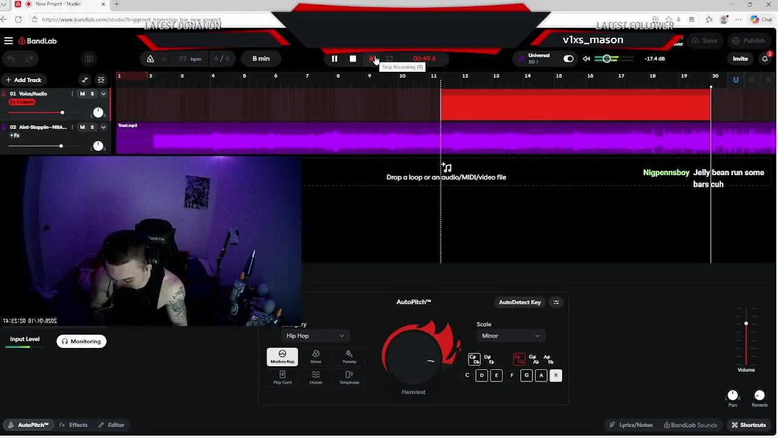Switch to the AutoPitch tab

tap(28, 425)
